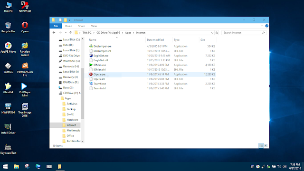
Task: Switch to details view button
Action: click(261, 146)
